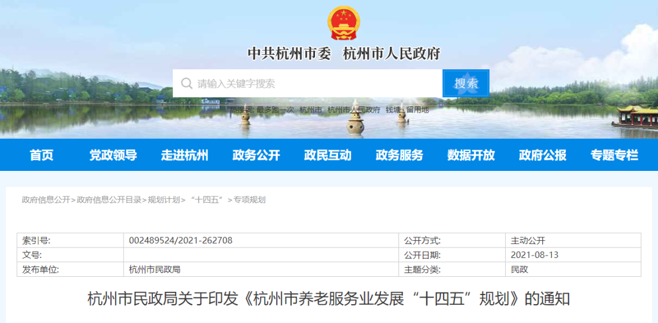Viewport: 658px width, 323px height.
Task: Click breadcrumb link “十四五”
Action: coord(206,200)
